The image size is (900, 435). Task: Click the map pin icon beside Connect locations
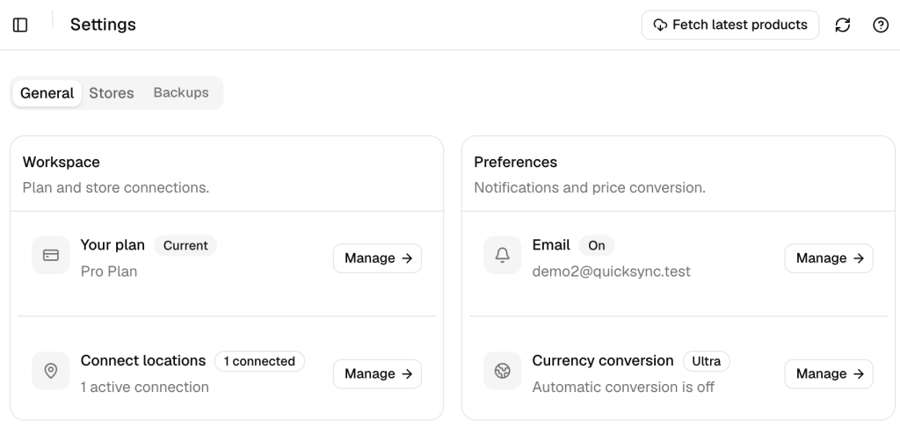[x=50, y=371]
